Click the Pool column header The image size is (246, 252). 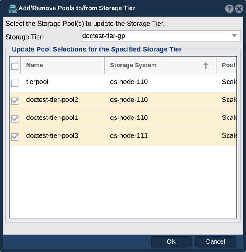click(x=226, y=65)
